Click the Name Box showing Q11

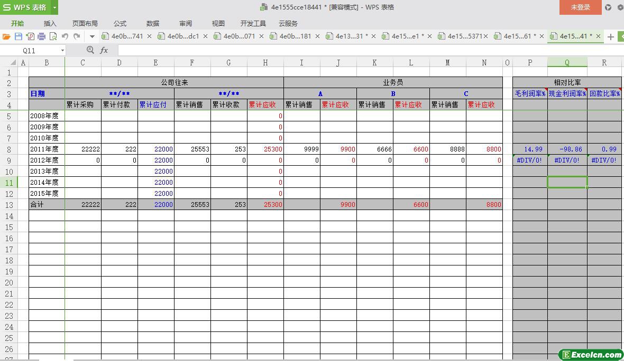29,51
